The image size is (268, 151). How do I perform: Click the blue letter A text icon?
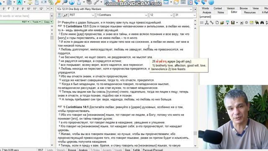pos(20,2)
